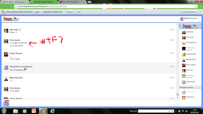
Task: Close the Marceline - Hora de aventura tab
Action: 28,2
